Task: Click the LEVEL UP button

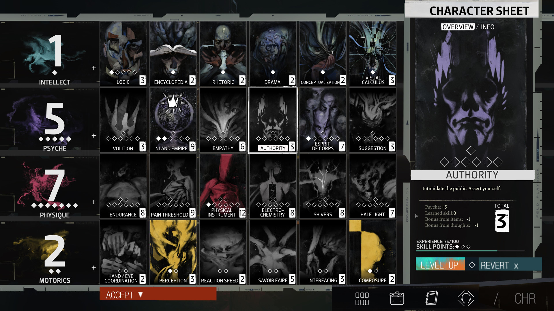Action: [440, 266]
